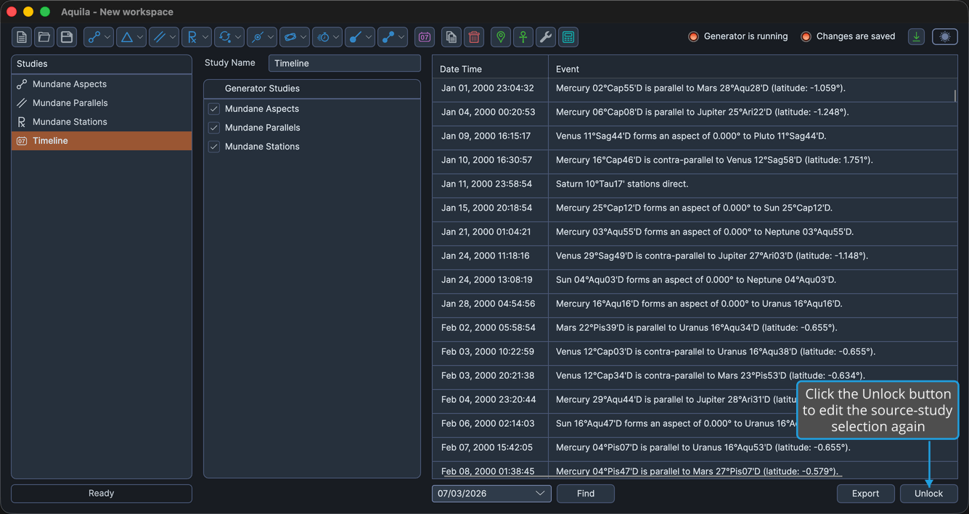
Task: Delete the selected study with trash icon
Action: 474,37
